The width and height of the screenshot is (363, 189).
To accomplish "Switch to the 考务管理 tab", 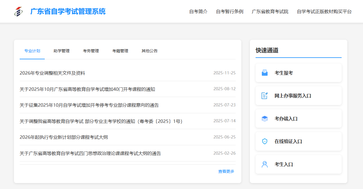I will coord(91,51).
